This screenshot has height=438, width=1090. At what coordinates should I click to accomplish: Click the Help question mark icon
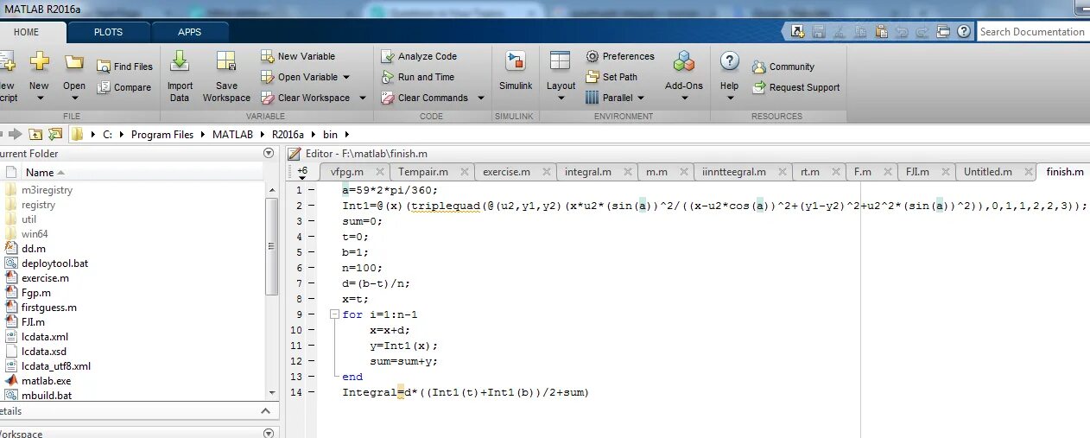[730, 61]
